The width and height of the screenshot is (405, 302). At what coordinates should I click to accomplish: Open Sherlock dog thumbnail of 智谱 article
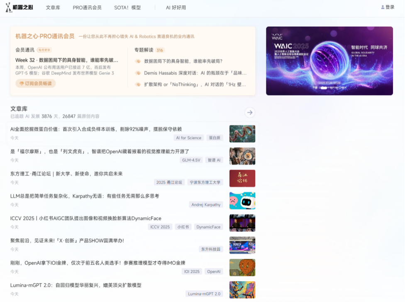[242, 156]
